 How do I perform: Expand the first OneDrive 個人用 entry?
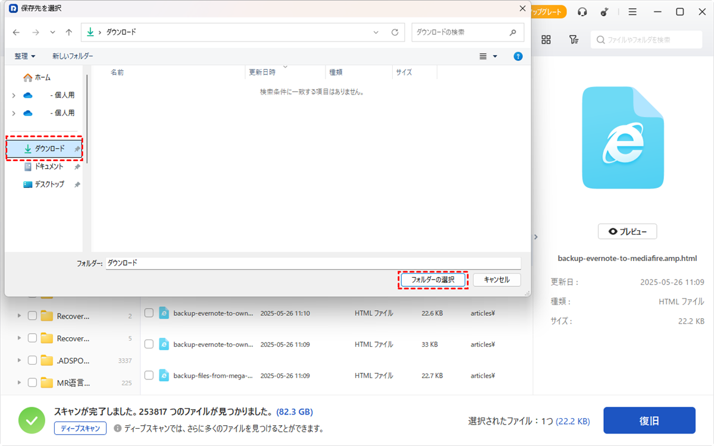pos(14,95)
